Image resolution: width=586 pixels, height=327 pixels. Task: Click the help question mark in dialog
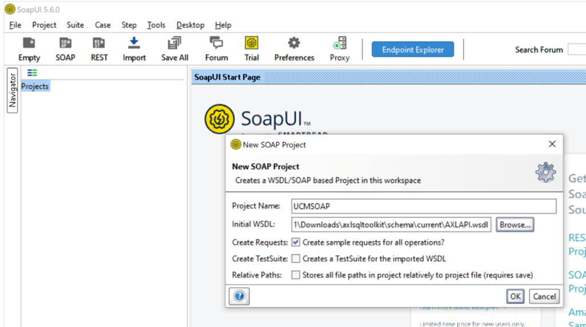click(239, 296)
